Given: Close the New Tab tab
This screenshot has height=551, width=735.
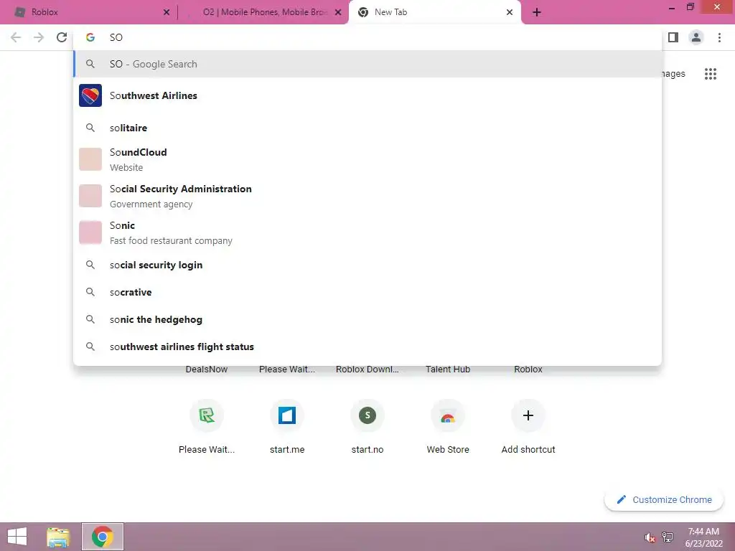Looking at the screenshot, I should tap(510, 12).
